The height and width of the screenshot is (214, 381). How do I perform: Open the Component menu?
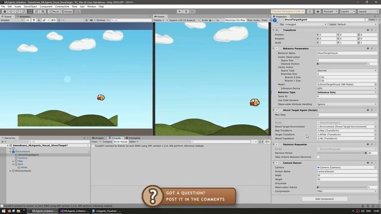[x=46, y=7]
